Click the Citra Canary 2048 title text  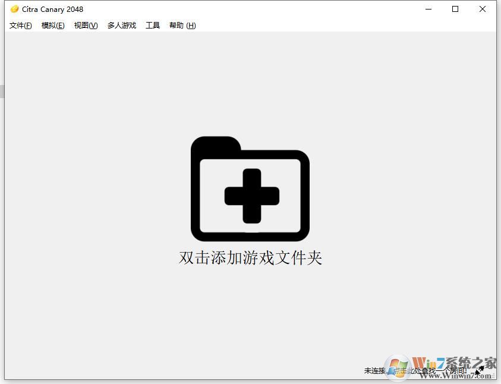point(53,9)
